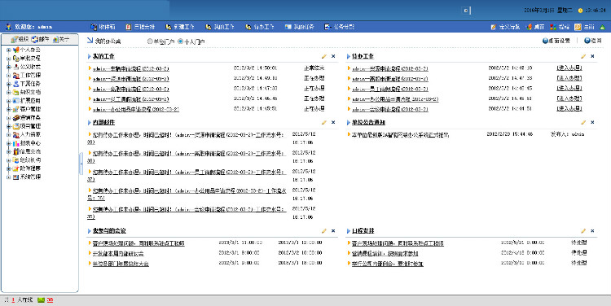This screenshot has height=306, width=611.
Task: Click the sidebar collapse handle
Action: coord(81,164)
